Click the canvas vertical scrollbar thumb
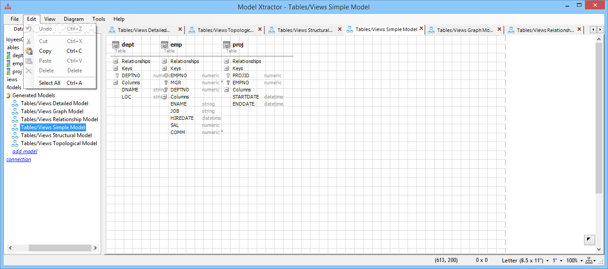This screenshot has width=608, height=269. coord(599,118)
